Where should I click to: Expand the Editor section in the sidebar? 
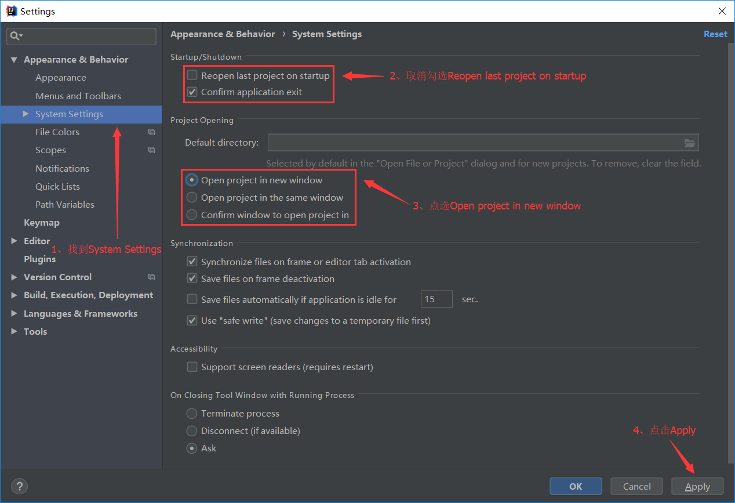[14, 241]
